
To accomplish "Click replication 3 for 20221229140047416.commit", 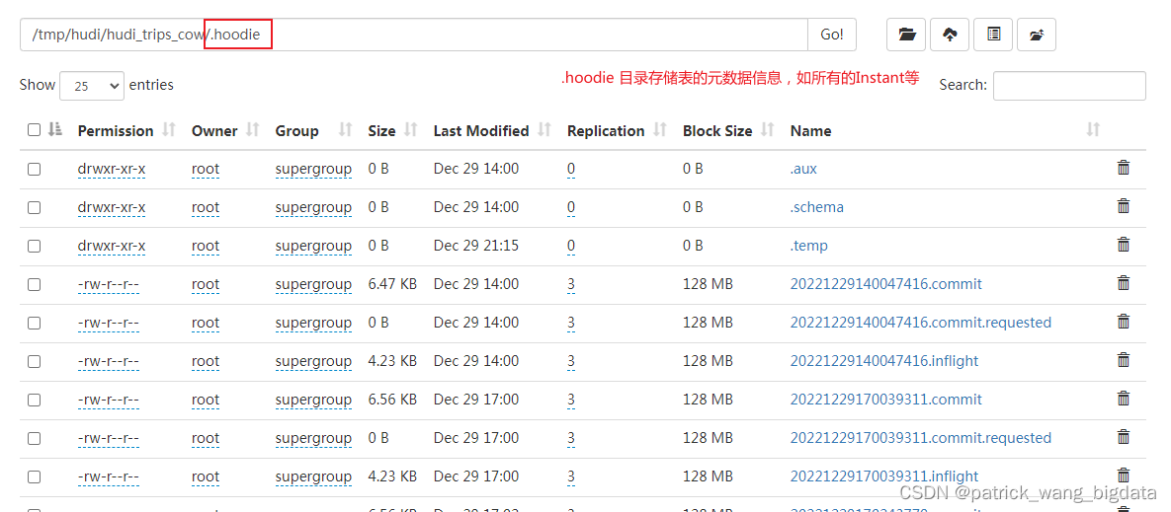I will pos(571,284).
